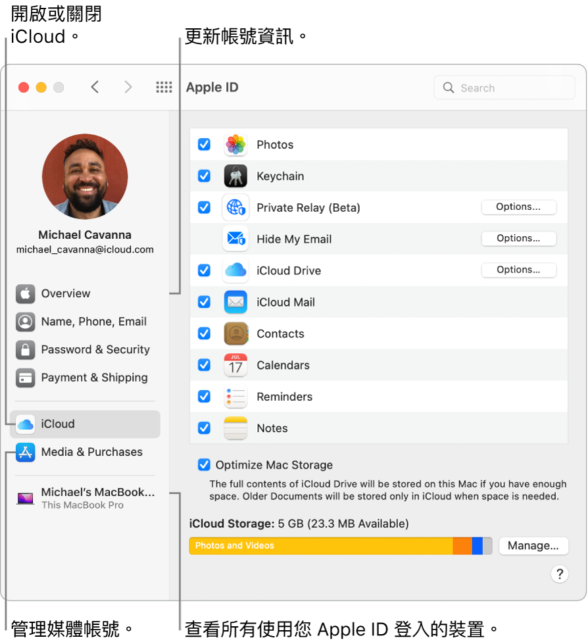This screenshot has height=644, width=588.
Task: Toggle the Keychain checkbox
Action: [204, 176]
